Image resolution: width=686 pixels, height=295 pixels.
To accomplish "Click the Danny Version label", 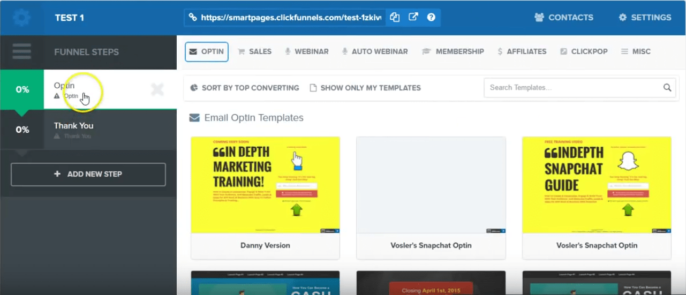I will [265, 246].
